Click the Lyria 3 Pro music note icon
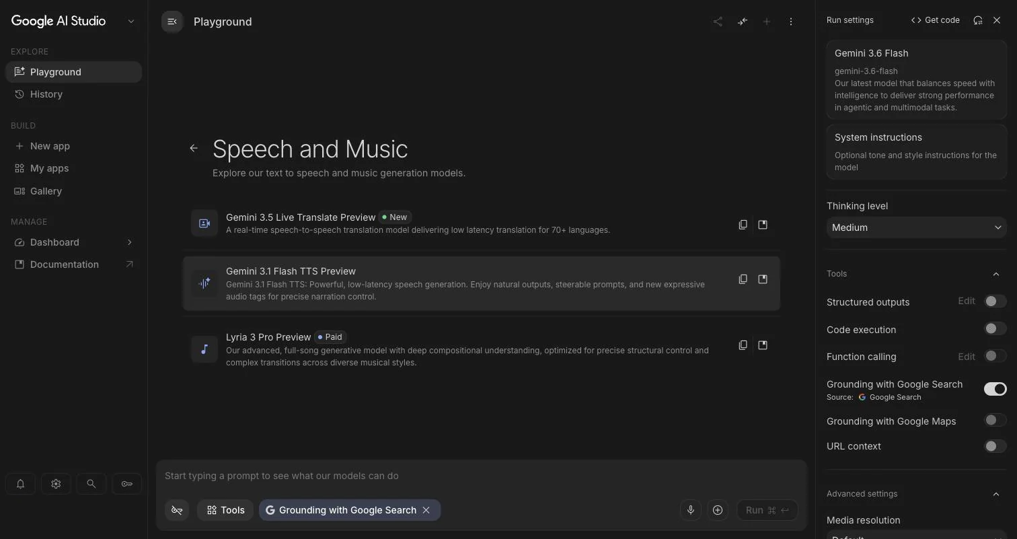 pos(204,349)
